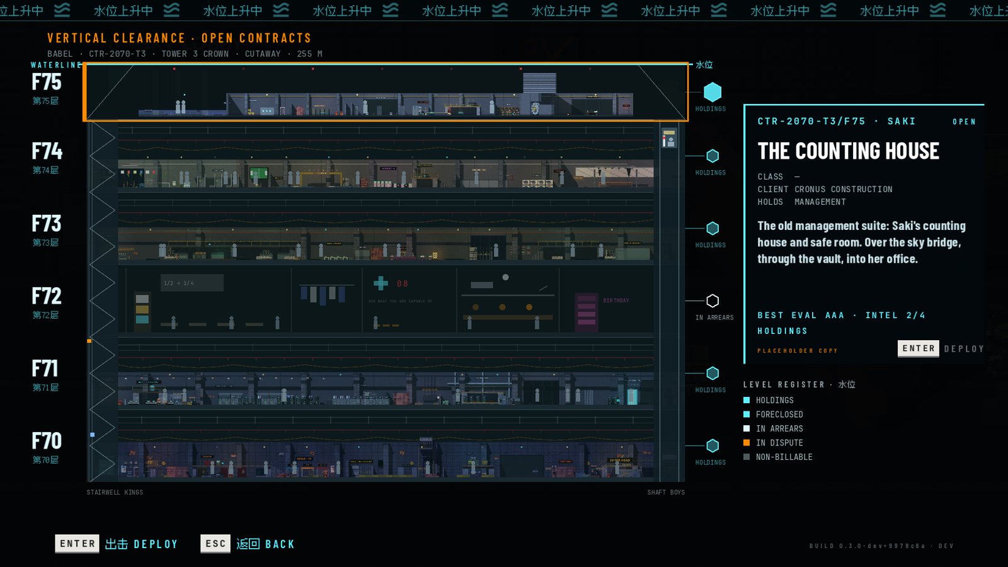Open the F75 floor cutaway thumbnail

click(x=386, y=92)
